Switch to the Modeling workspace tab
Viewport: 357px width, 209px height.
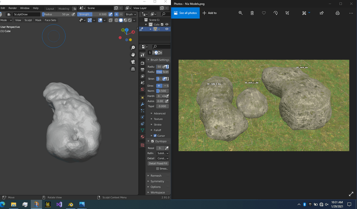(x=64, y=8)
